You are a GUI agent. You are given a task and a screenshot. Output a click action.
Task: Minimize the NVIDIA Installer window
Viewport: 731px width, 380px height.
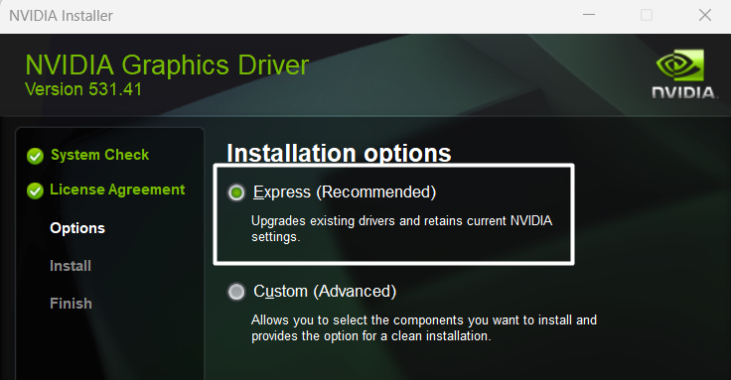point(589,15)
